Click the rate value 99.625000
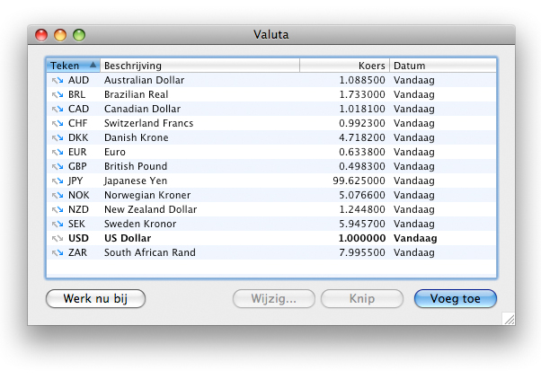Viewport: 541px width, 379px height. point(359,181)
